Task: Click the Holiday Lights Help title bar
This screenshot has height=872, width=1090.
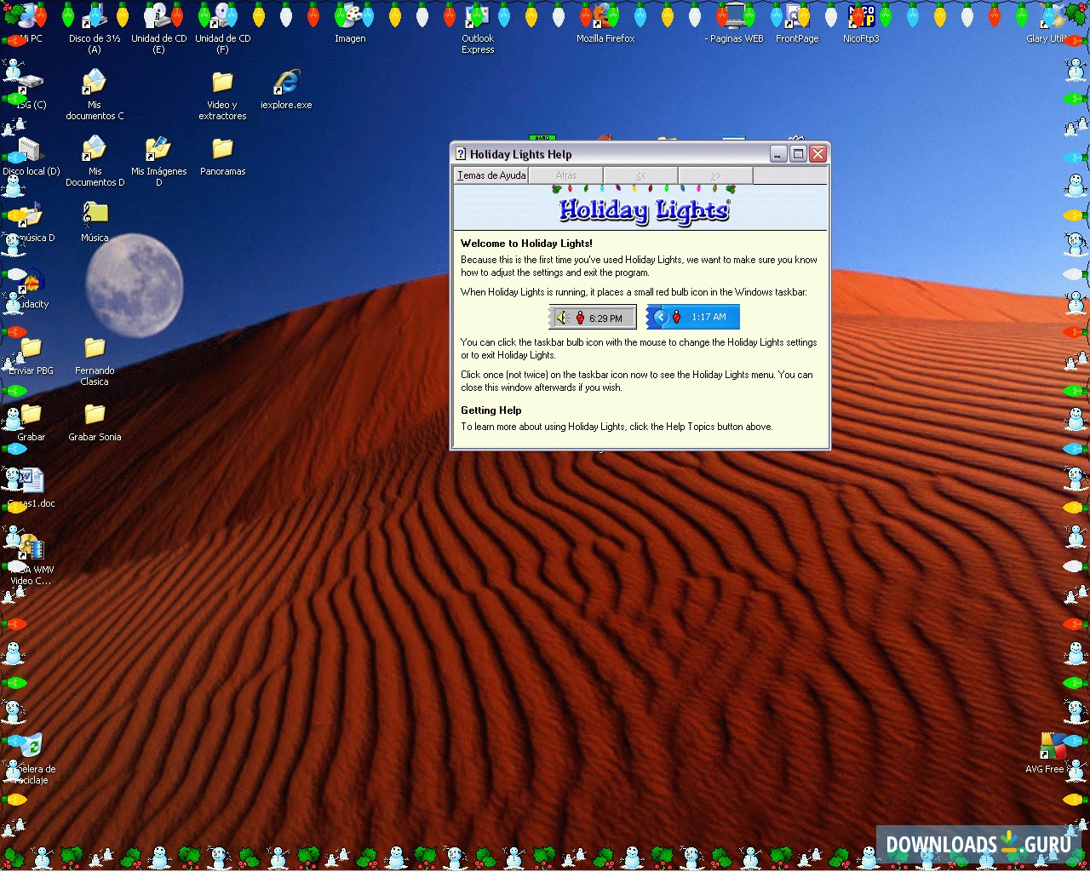Action: [640, 154]
